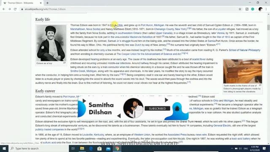Open the taskbar clock and date

click(x=255, y=148)
